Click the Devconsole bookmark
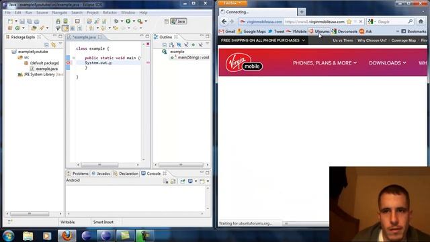 click(x=345, y=32)
